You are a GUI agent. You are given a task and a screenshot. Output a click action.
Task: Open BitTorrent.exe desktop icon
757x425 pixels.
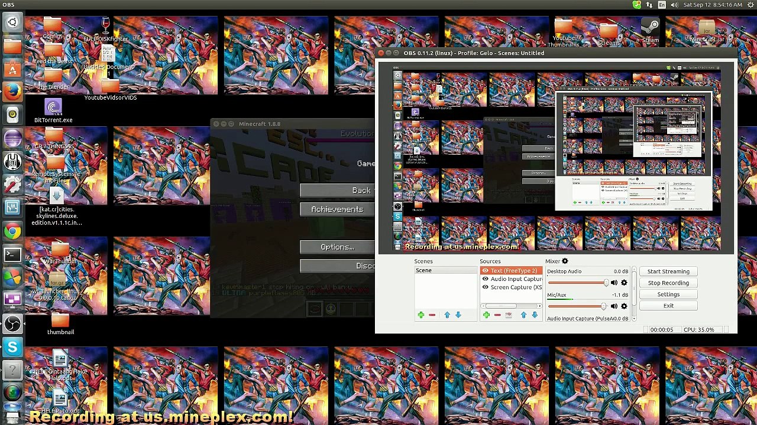pyautogui.click(x=53, y=112)
